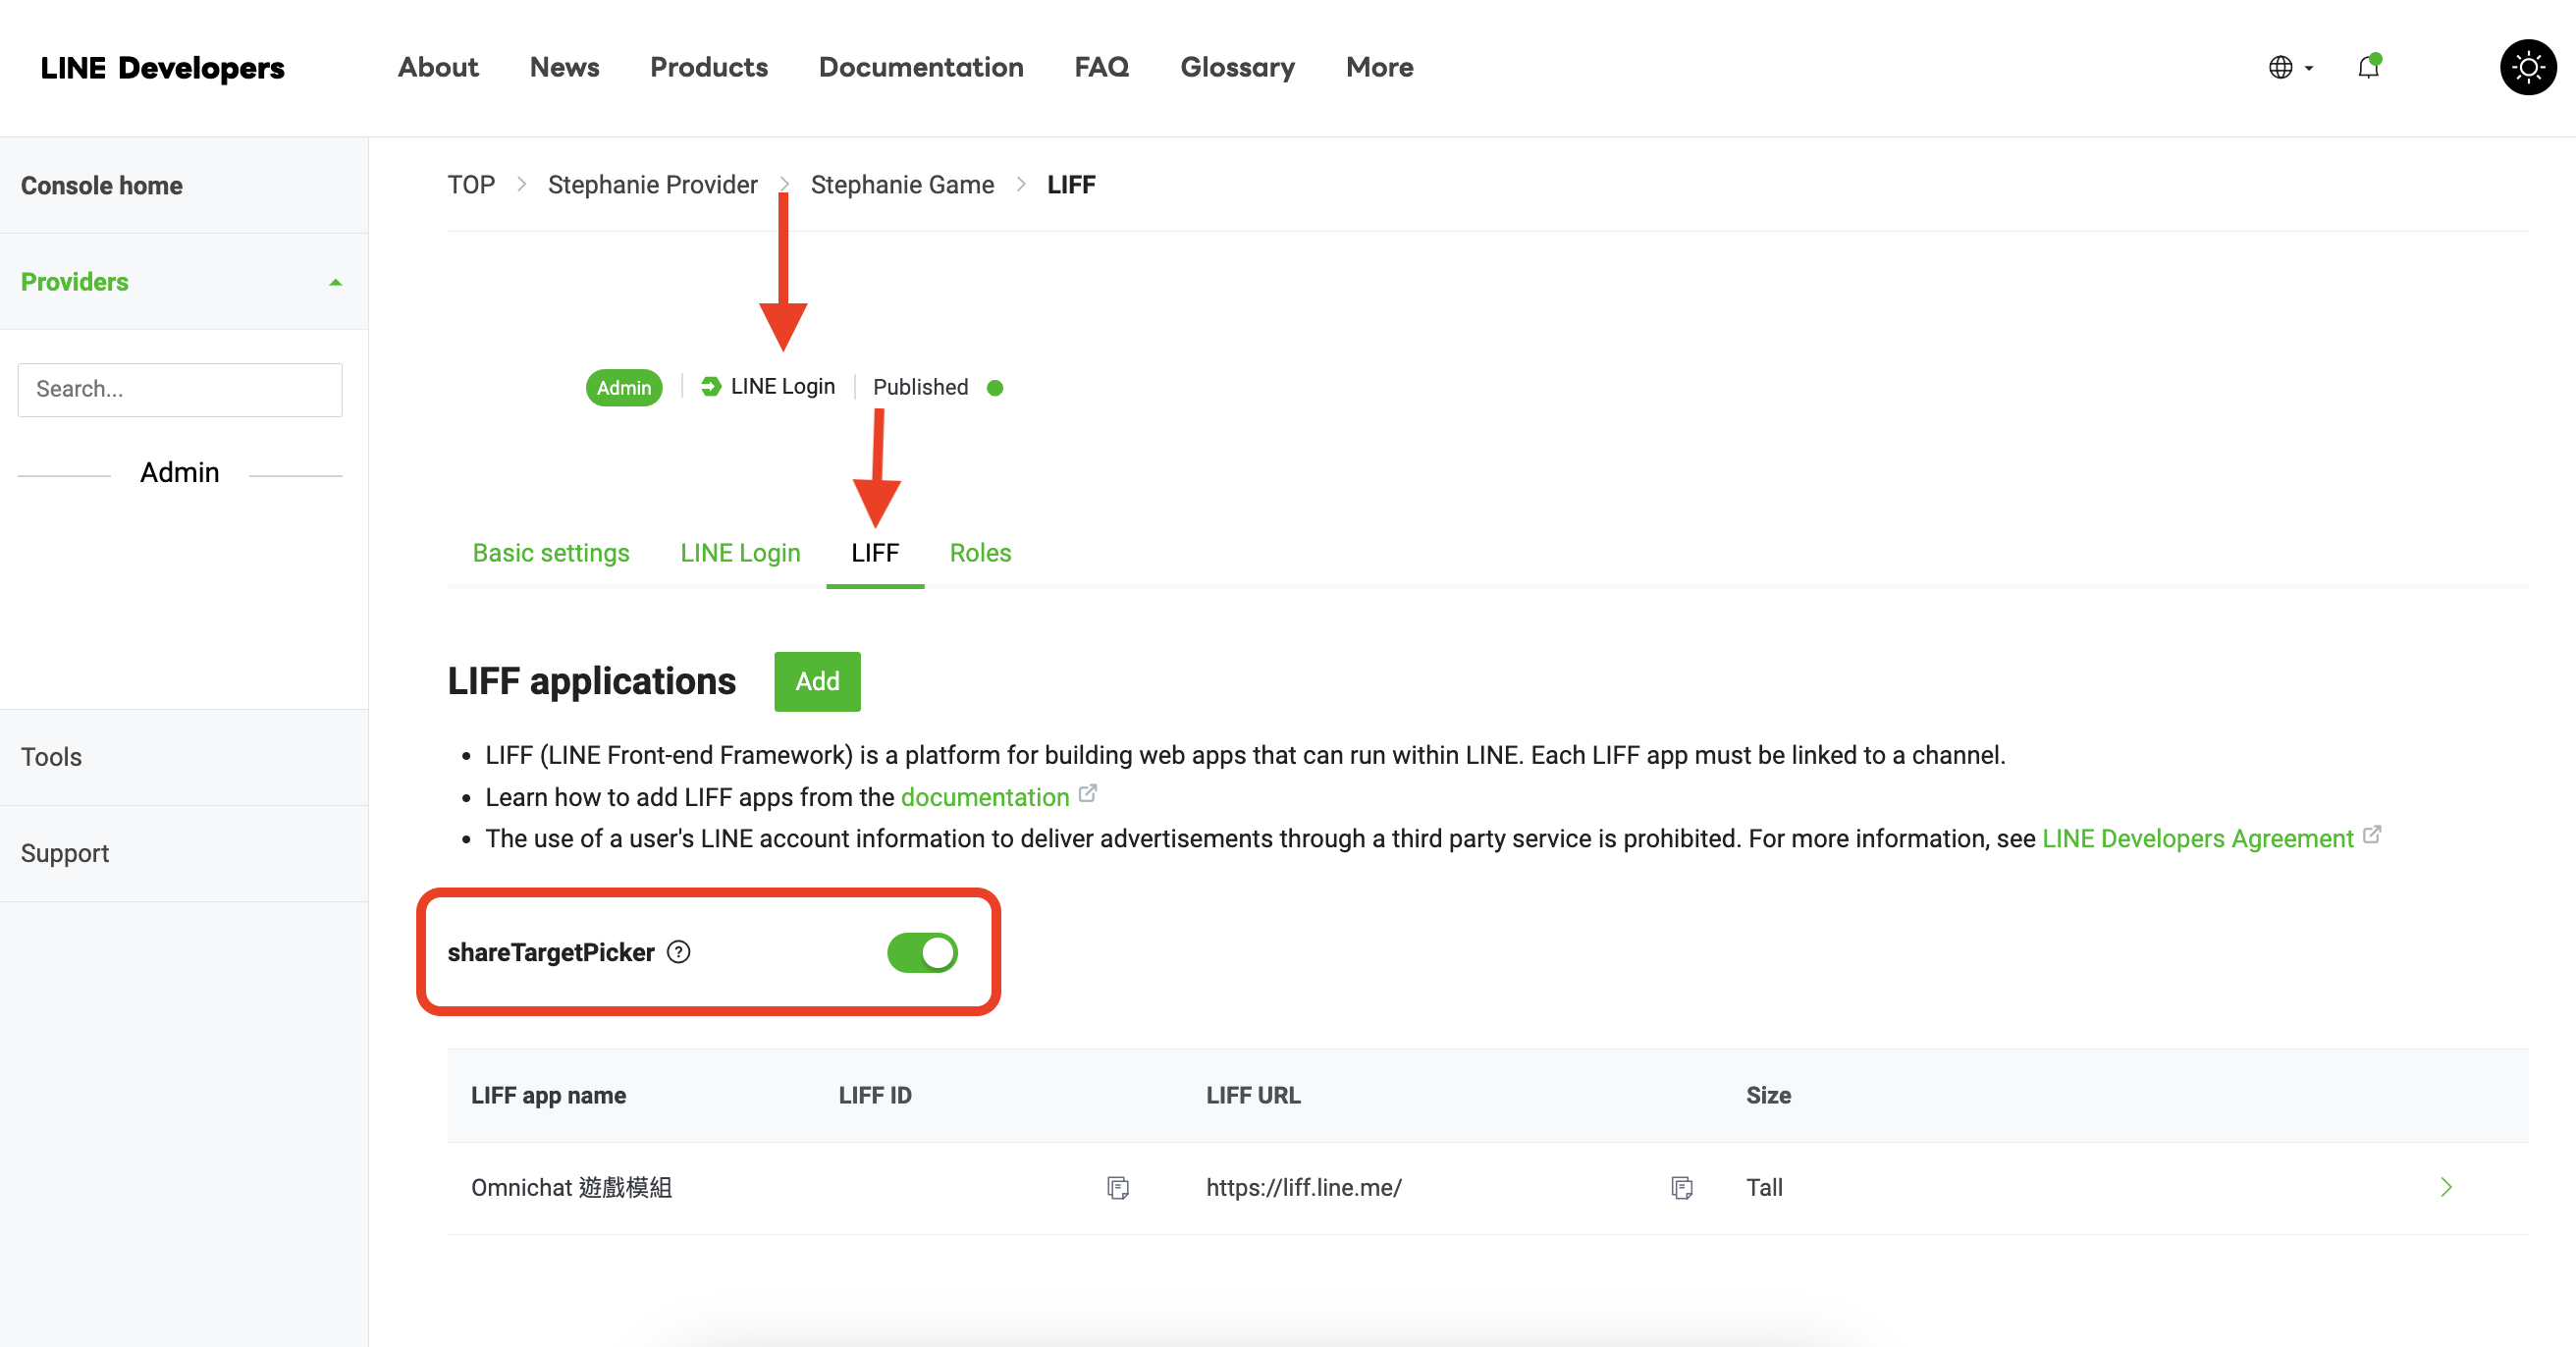Open the external link icon beside documentation
The height and width of the screenshot is (1347, 2576).
pyautogui.click(x=1088, y=794)
